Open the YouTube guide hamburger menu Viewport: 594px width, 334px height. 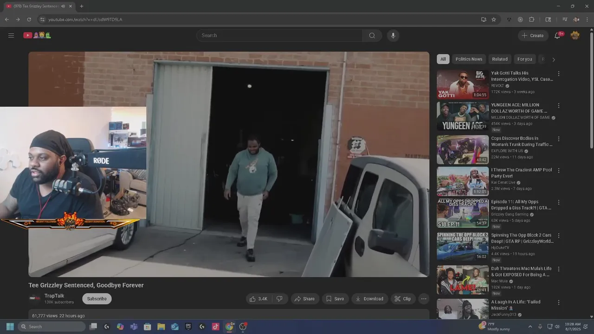click(x=11, y=35)
